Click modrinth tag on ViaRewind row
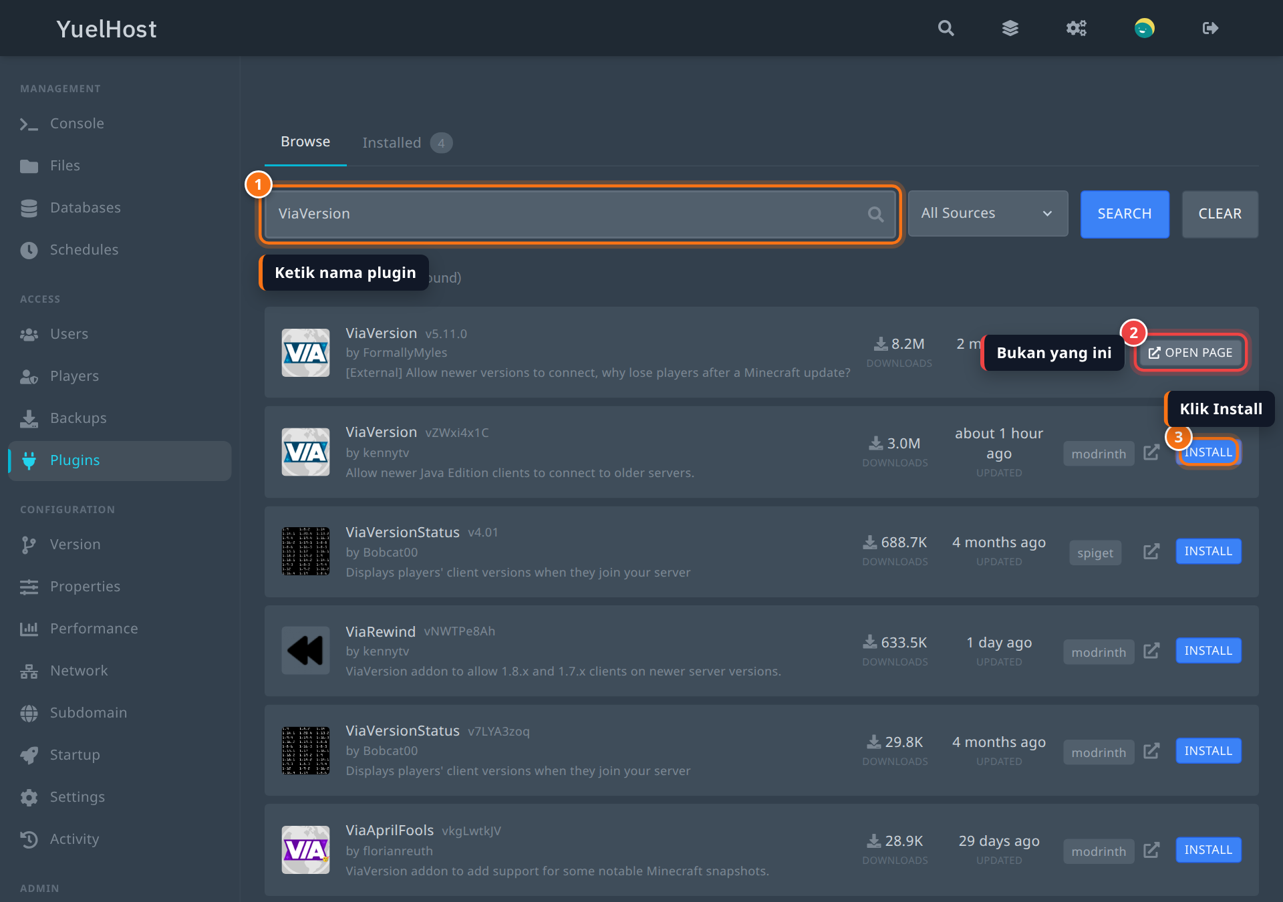The width and height of the screenshot is (1283, 902). tap(1099, 652)
